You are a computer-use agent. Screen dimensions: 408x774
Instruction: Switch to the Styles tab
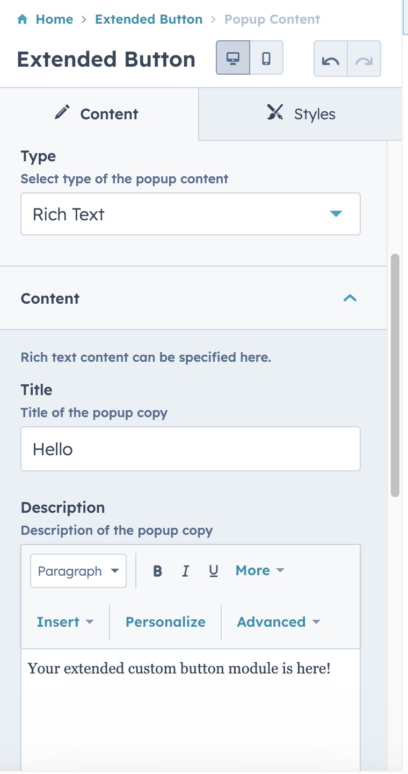[301, 114]
